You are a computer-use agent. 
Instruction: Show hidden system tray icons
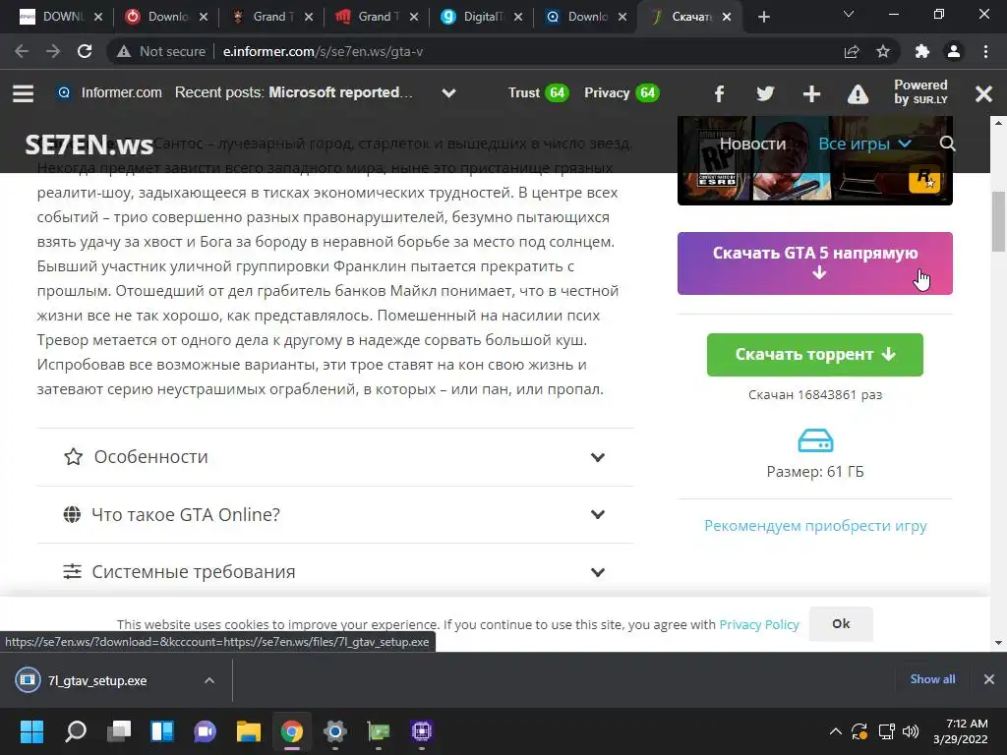coord(836,731)
